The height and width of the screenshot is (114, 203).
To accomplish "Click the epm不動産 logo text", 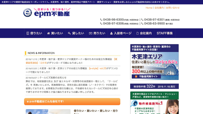I will 52,14.
